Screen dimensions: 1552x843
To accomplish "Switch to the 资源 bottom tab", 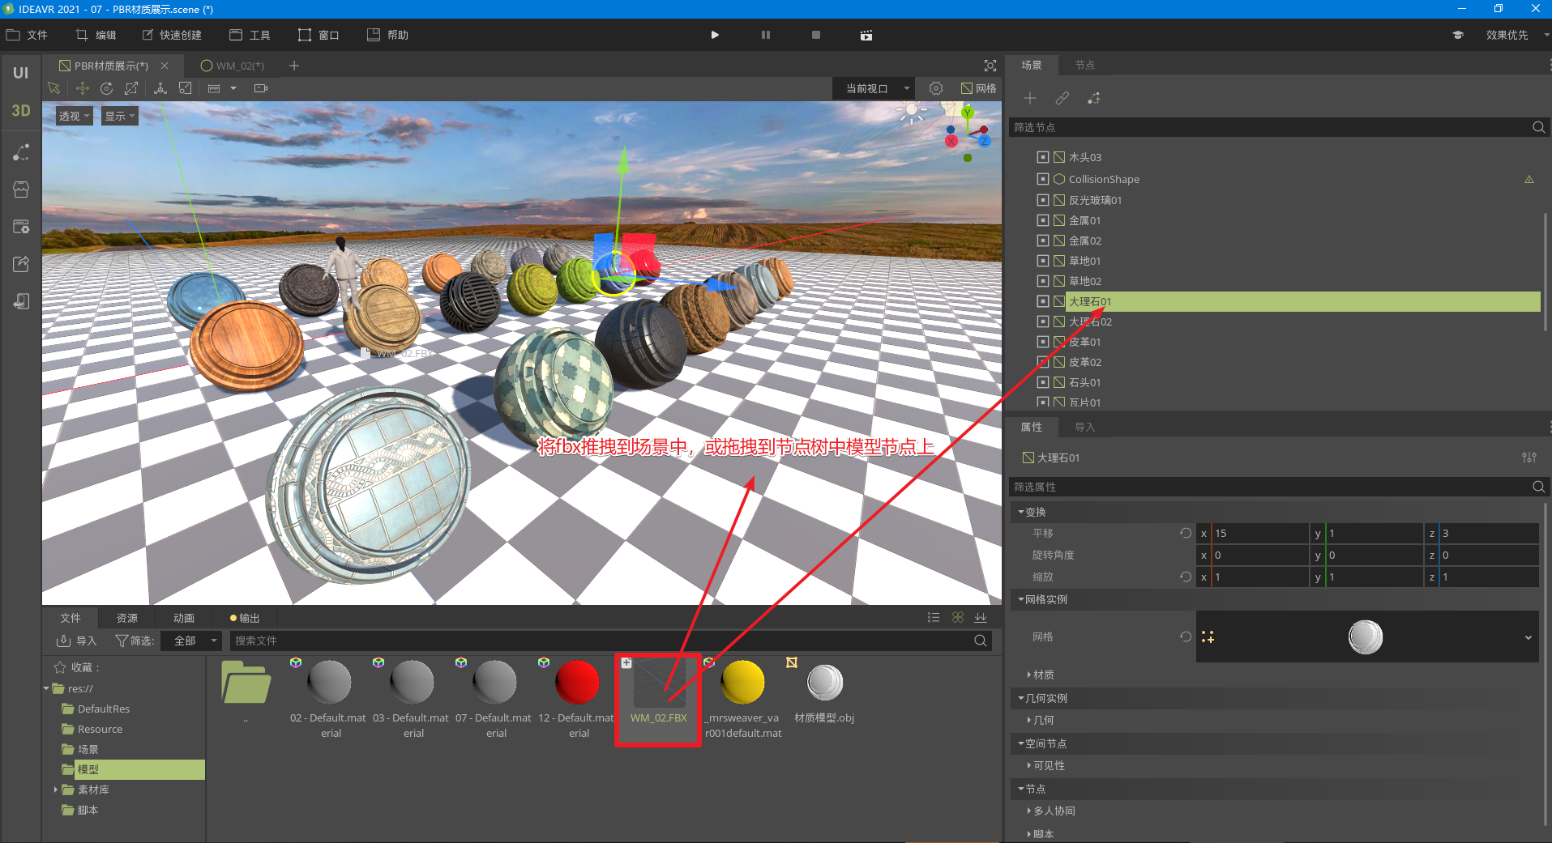I will (x=127, y=618).
